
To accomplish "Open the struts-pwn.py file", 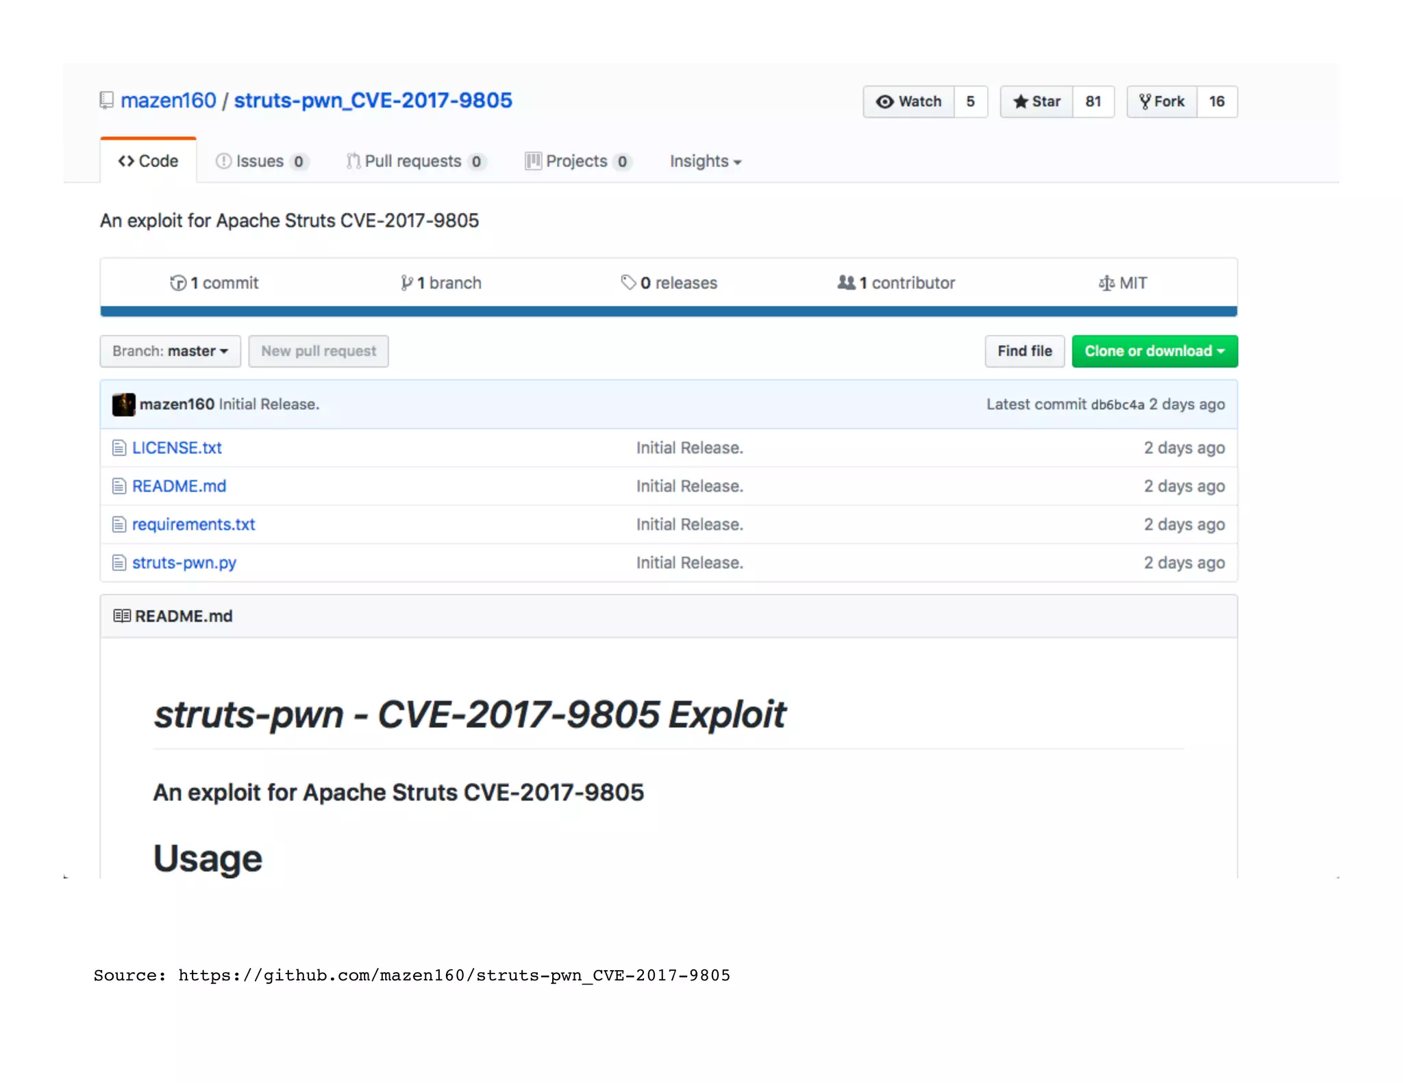I will [x=184, y=563].
